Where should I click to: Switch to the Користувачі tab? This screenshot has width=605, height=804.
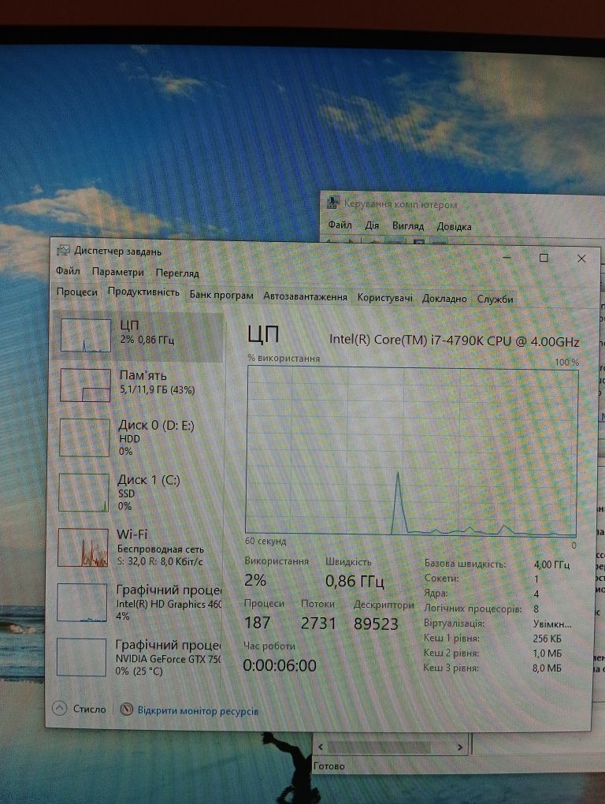tap(384, 297)
